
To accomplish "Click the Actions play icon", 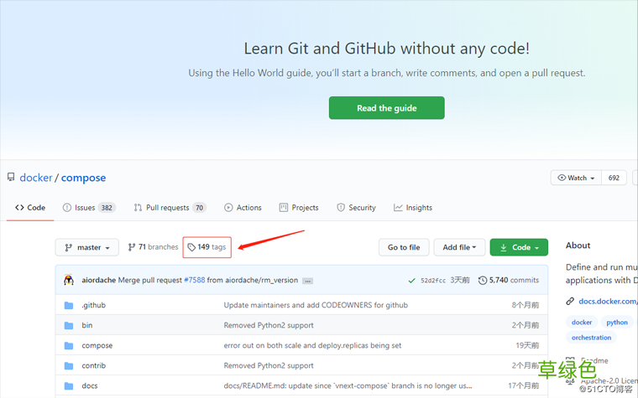I will pyautogui.click(x=228, y=208).
